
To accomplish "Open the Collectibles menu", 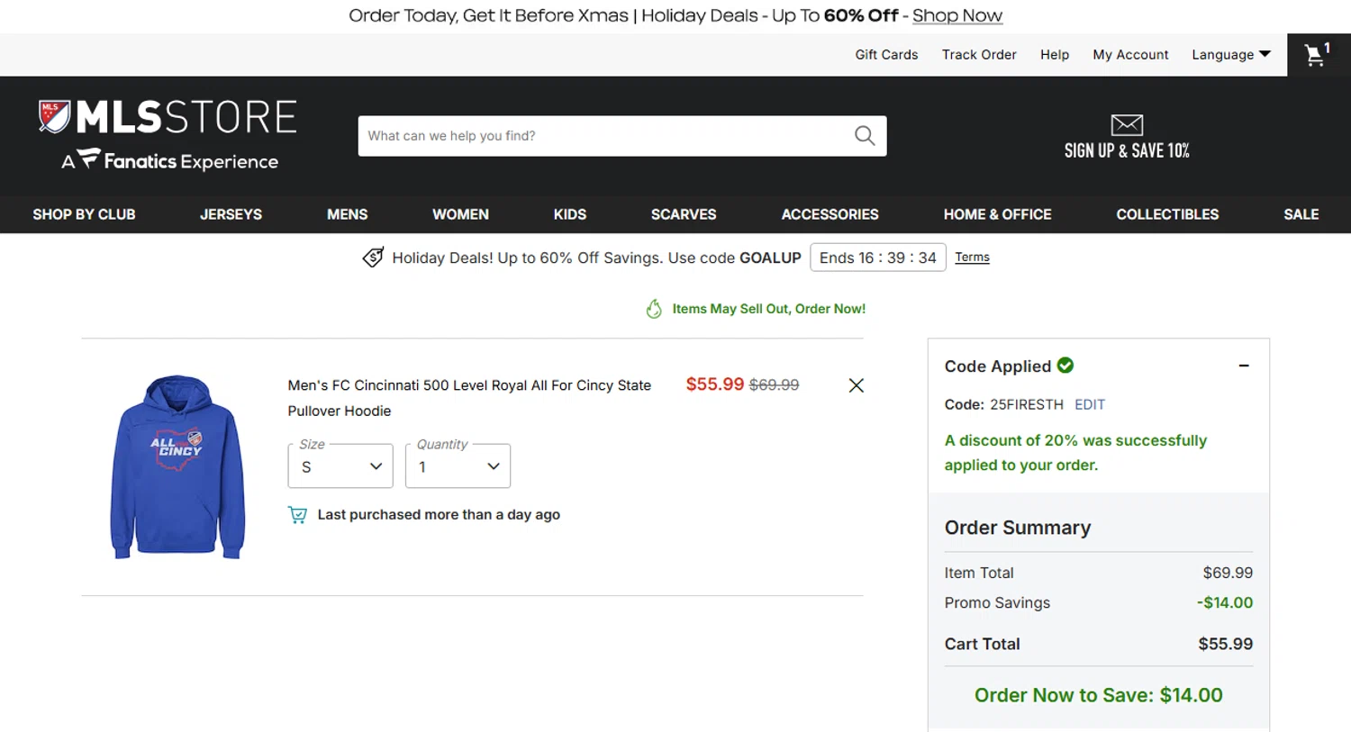I will (1167, 214).
